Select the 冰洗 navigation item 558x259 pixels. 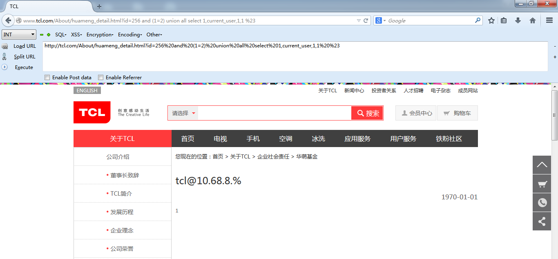[318, 138]
